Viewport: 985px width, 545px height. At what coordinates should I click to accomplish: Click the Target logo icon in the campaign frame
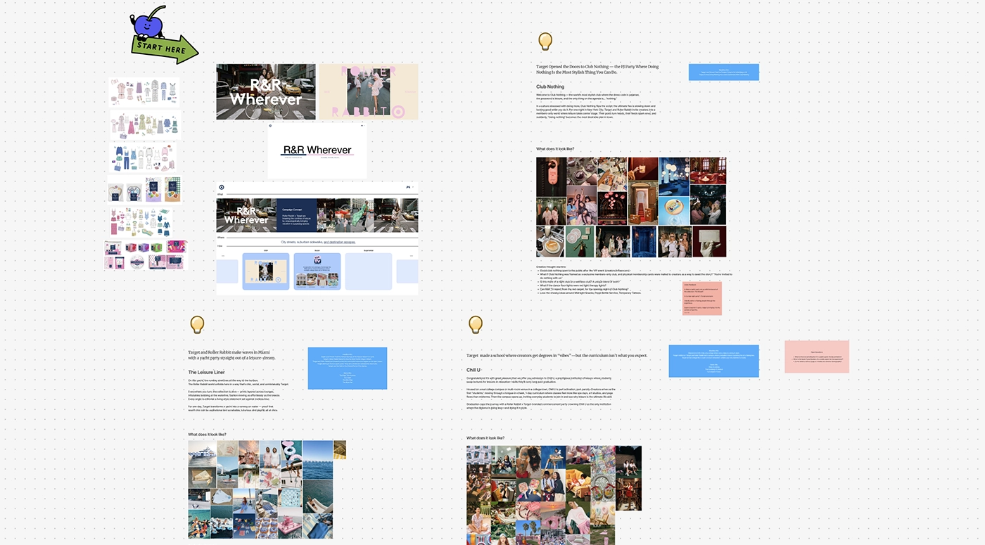click(222, 187)
